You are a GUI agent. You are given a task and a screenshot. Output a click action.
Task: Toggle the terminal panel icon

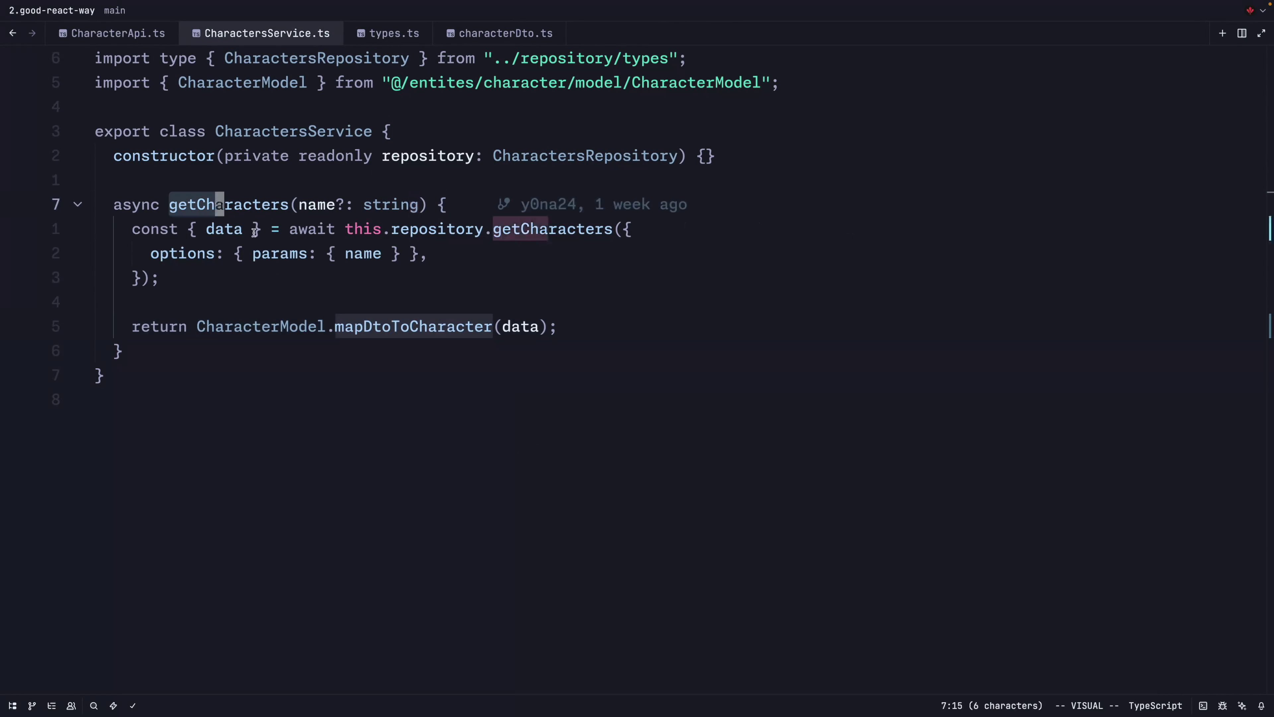pyautogui.click(x=1203, y=706)
